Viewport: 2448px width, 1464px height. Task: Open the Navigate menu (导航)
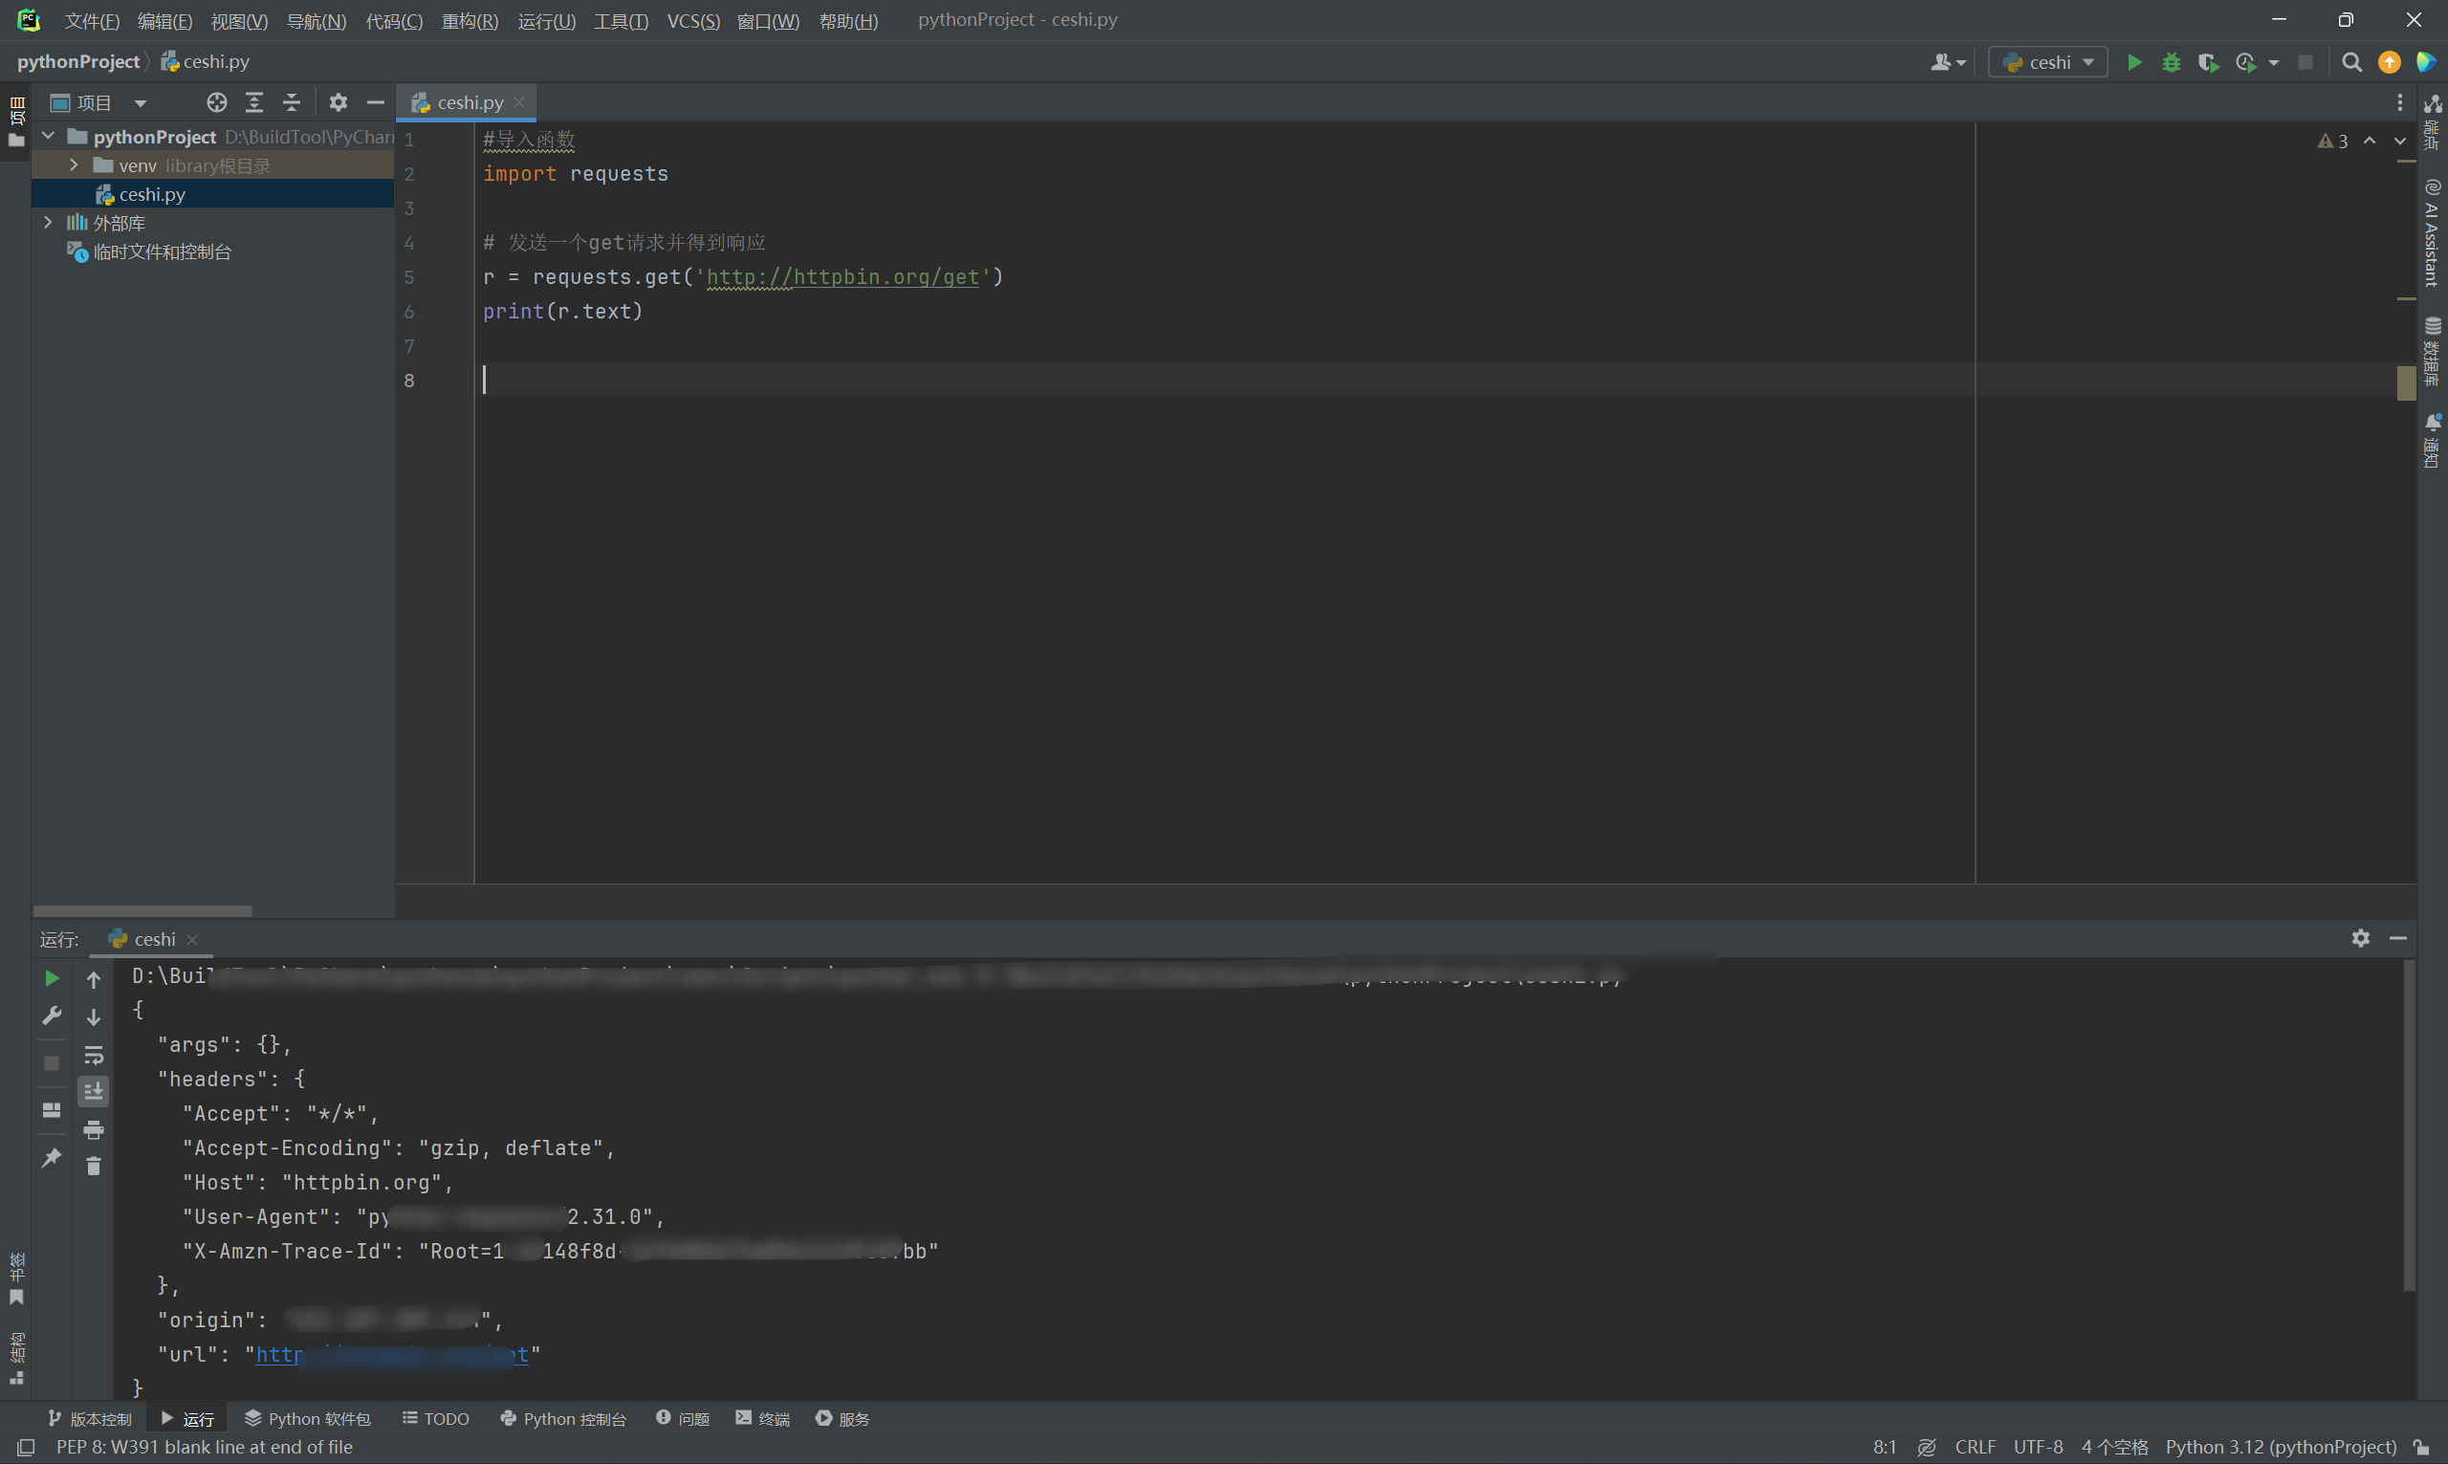tap(316, 21)
